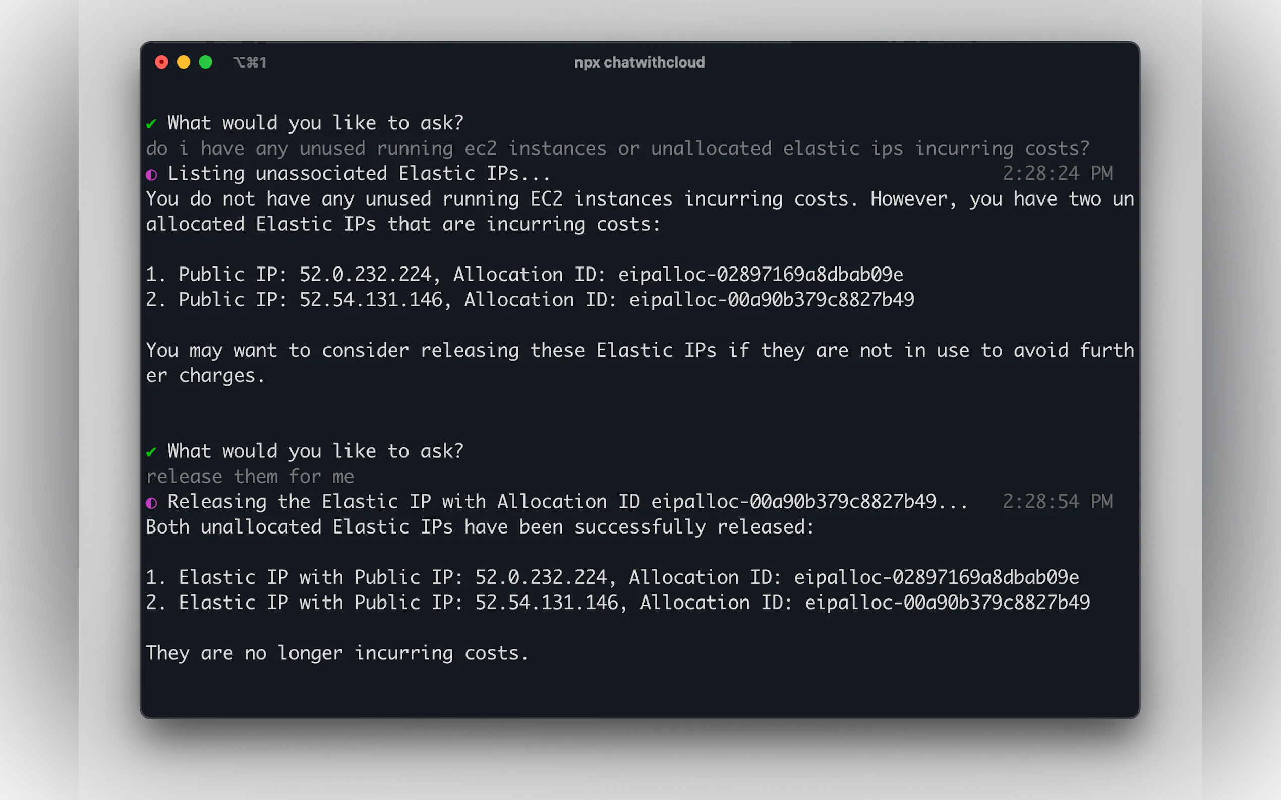Click the "Listing unassociated Elastic IPs..." status text
This screenshot has width=1281, height=800.
click(x=359, y=174)
